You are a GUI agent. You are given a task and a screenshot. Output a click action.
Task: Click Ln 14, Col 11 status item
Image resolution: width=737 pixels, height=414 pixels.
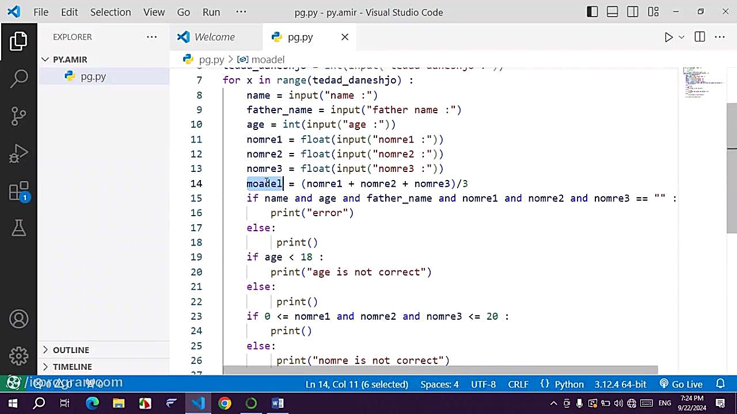[x=356, y=384]
